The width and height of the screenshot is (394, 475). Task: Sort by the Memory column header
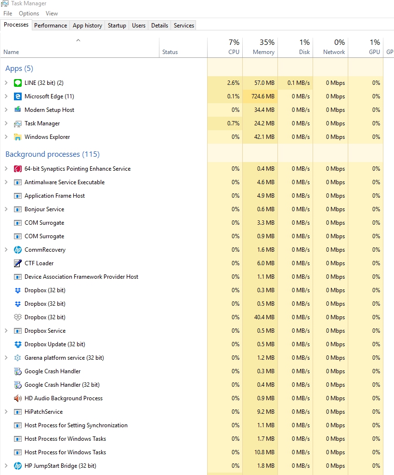pos(260,48)
